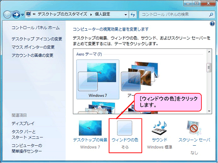The width and height of the screenshot is (218, 163).
Task: Open the recent pages dropdown next to navigation arrows
Action: tap(22, 15)
